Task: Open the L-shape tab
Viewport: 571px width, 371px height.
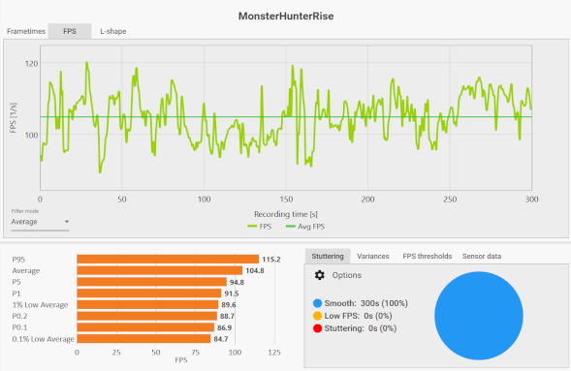Action: tap(112, 31)
